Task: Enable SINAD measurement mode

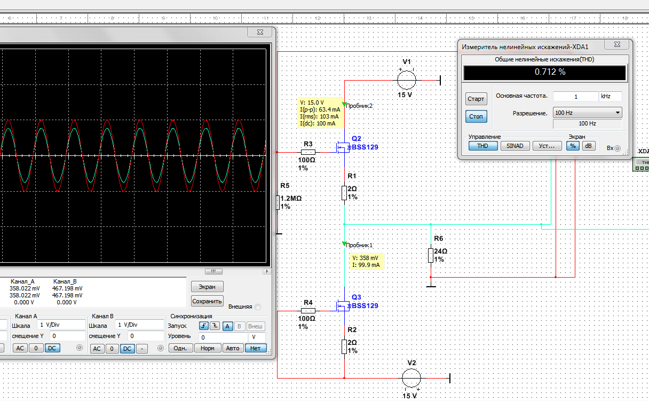Action: click(x=515, y=146)
